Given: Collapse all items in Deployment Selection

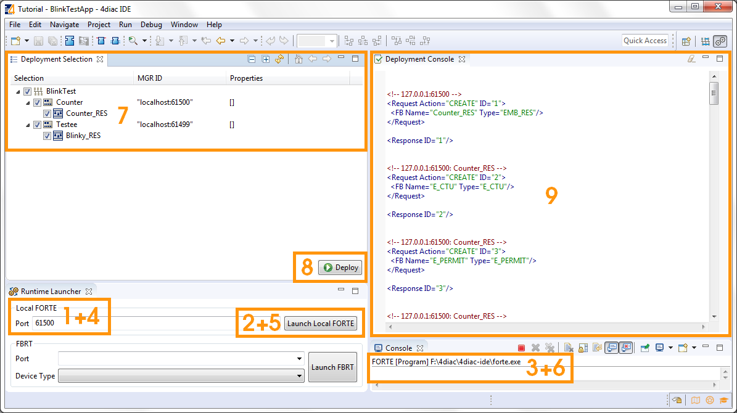Looking at the screenshot, I should pos(252,59).
